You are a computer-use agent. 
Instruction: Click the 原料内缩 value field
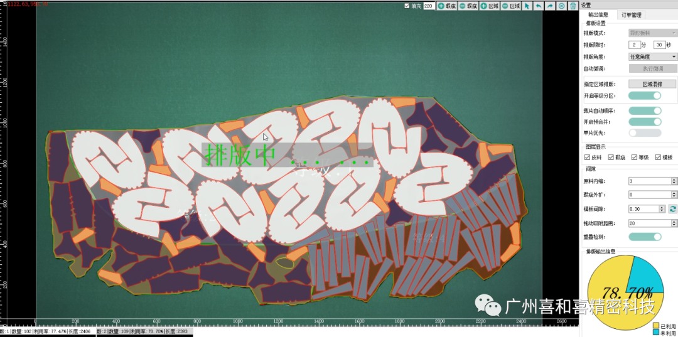650,181
